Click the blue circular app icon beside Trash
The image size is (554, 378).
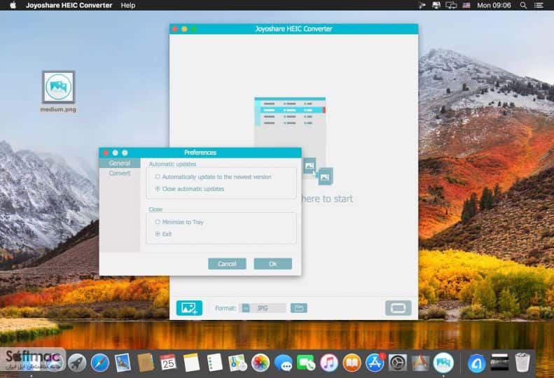[x=477, y=363]
